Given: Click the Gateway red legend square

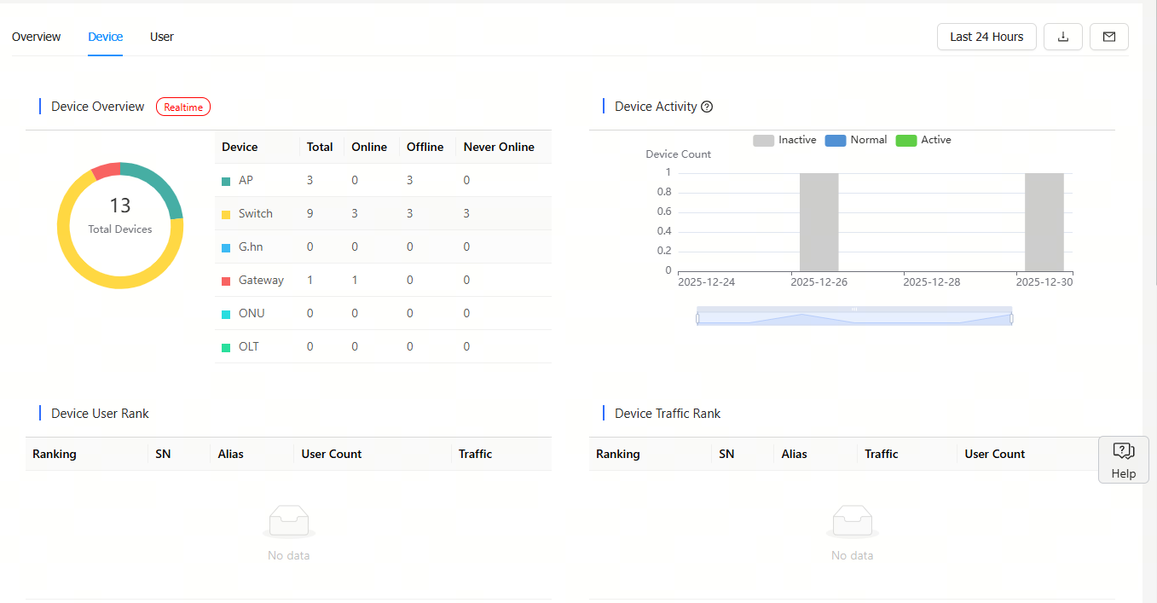Looking at the screenshot, I should point(226,281).
